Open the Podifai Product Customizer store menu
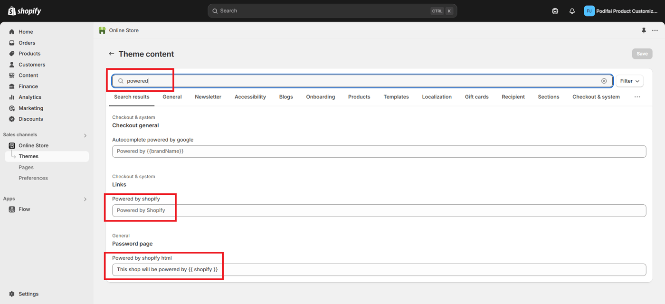Image resolution: width=665 pixels, height=304 pixels. click(620, 11)
